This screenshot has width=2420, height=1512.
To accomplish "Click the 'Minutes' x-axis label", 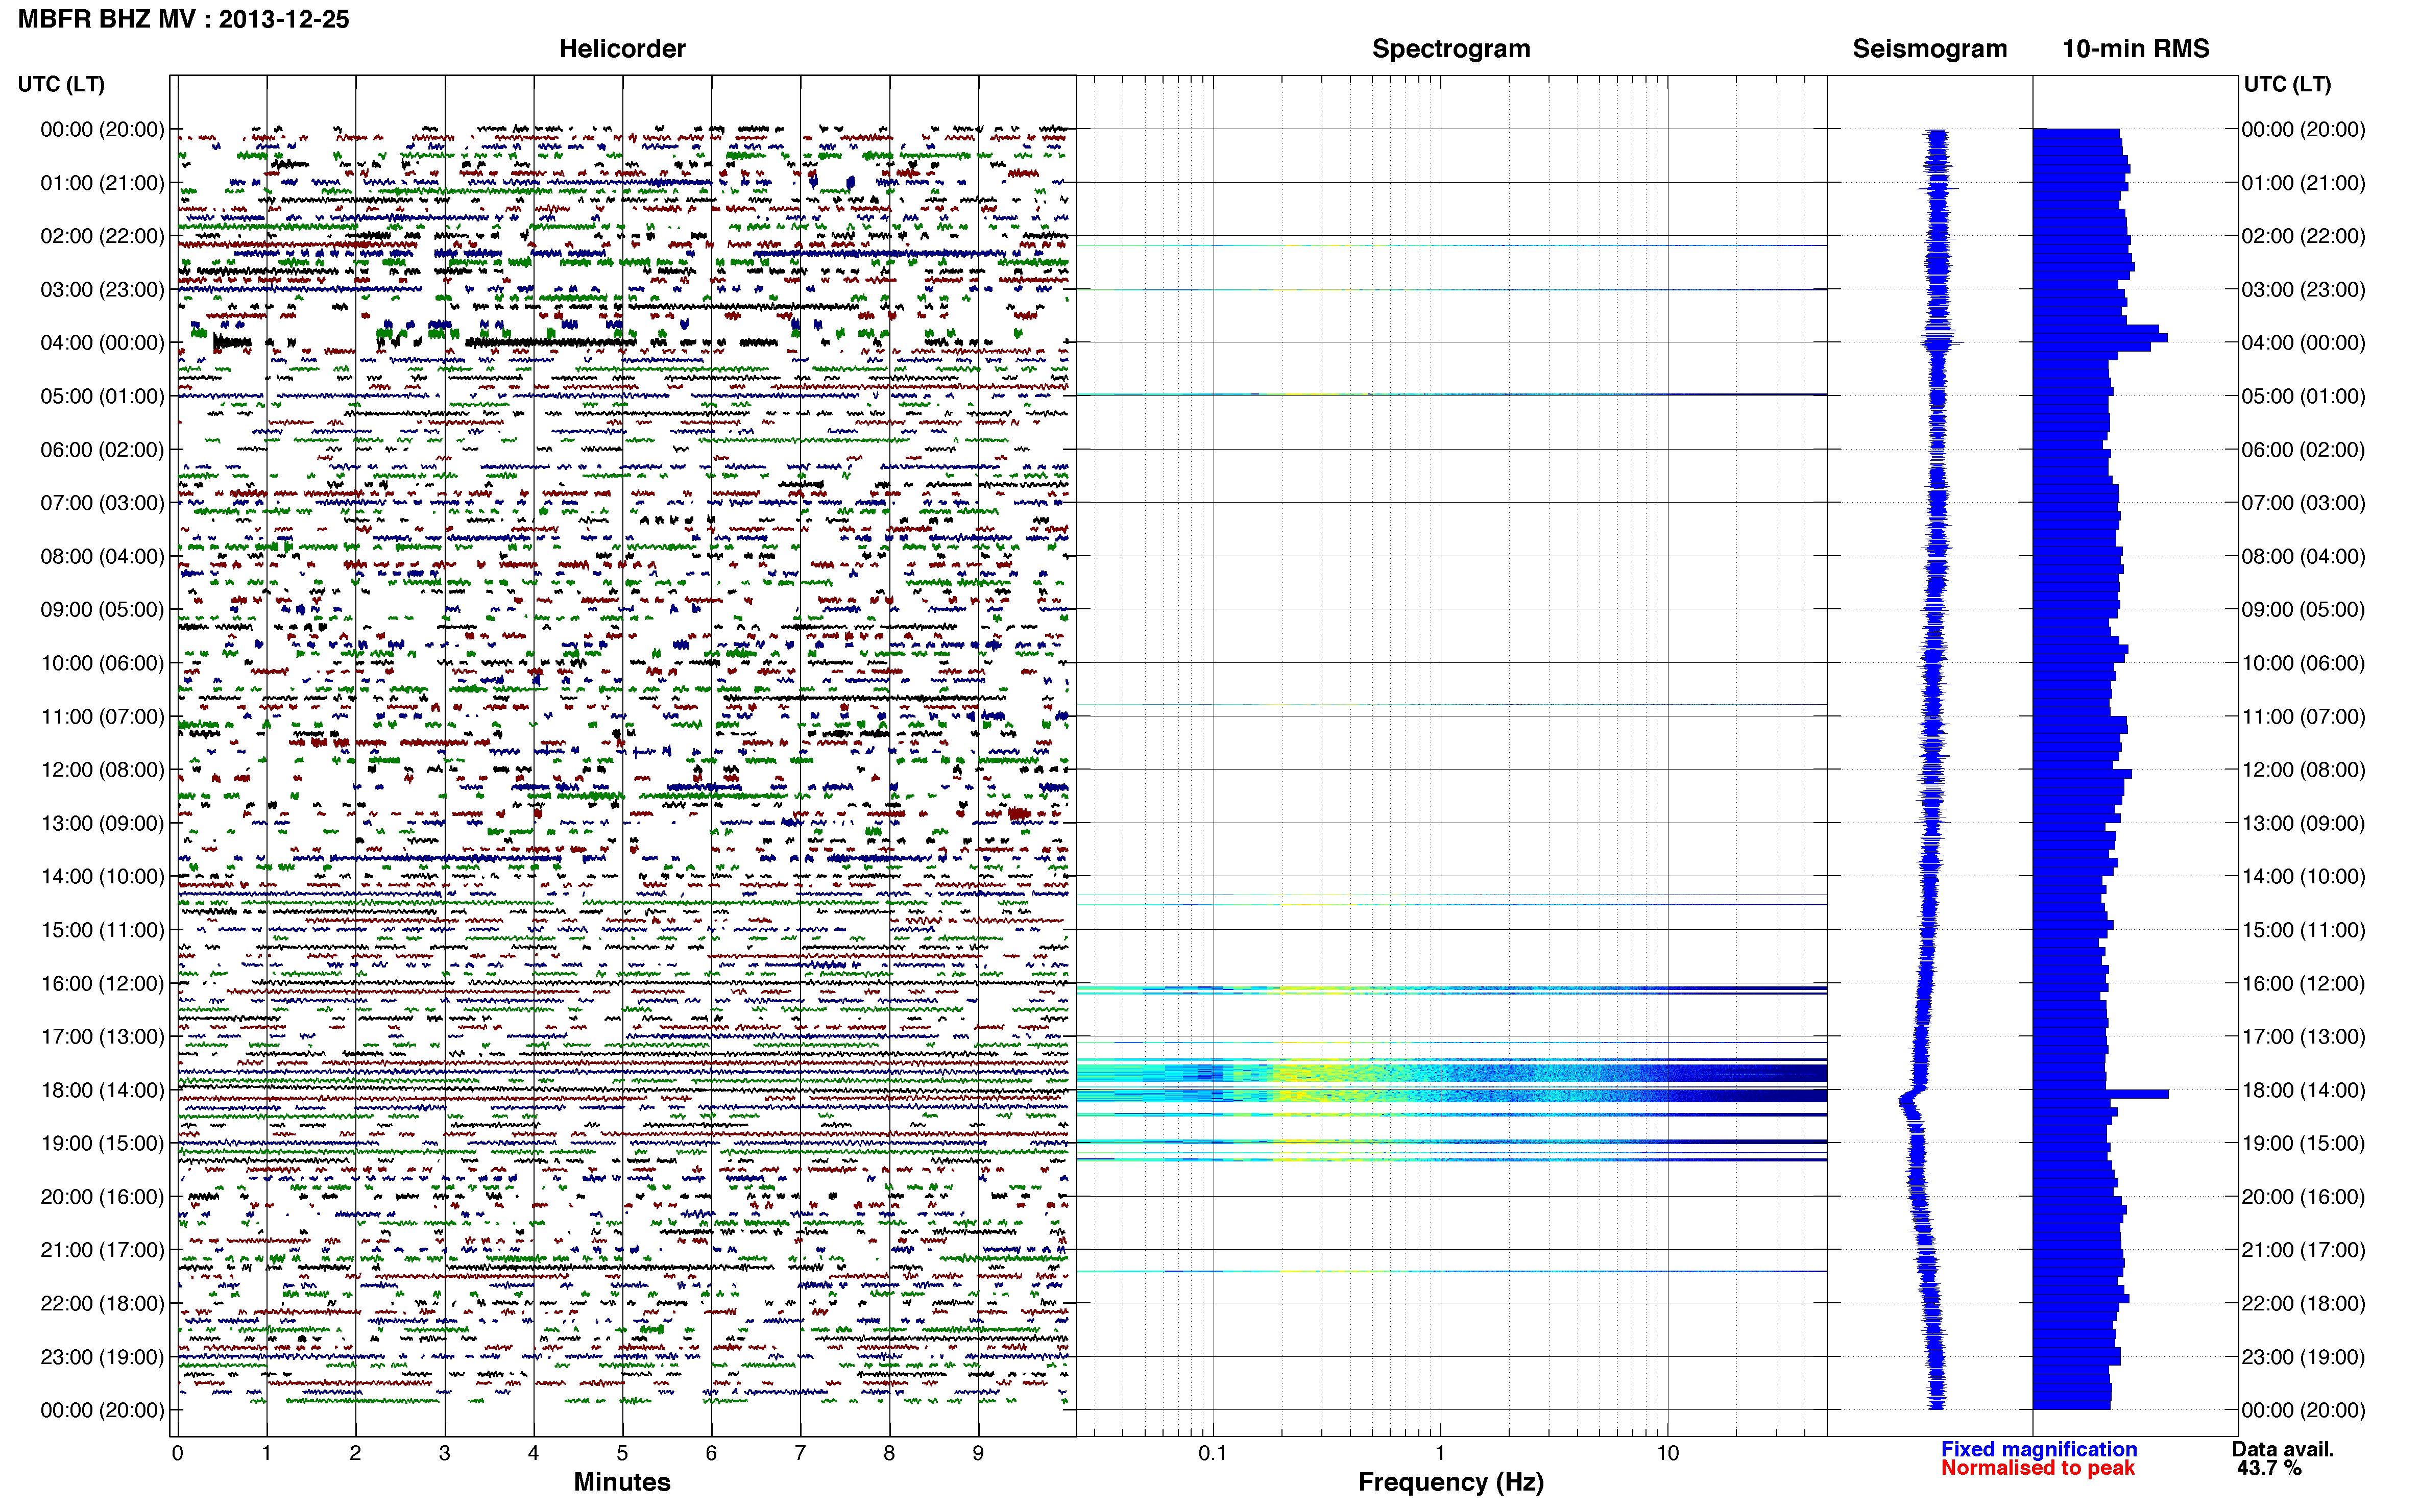I will tap(622, 1481).
